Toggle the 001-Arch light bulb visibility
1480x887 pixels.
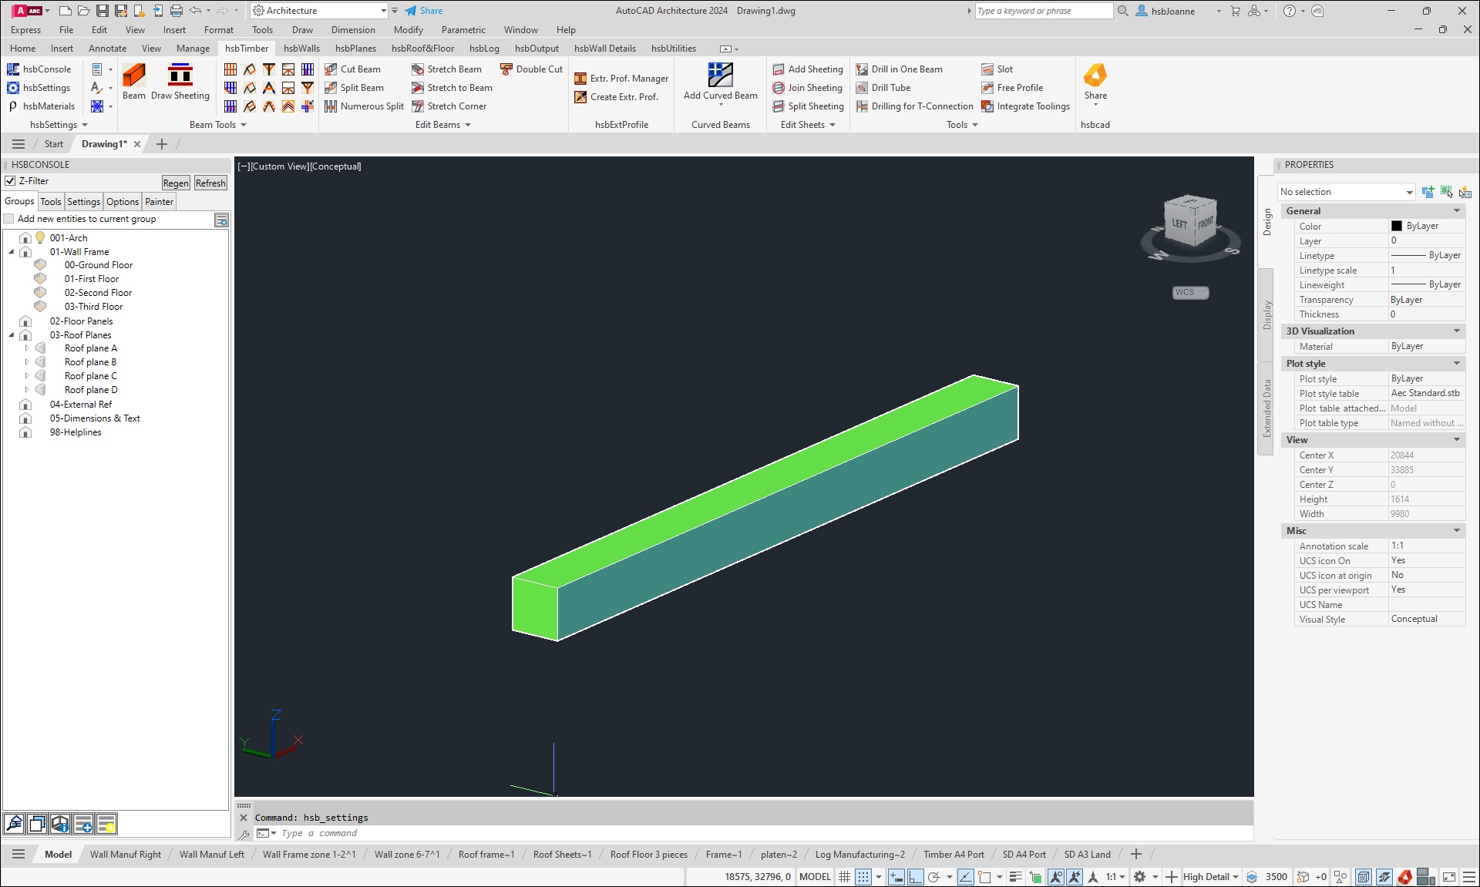(40, 237)
